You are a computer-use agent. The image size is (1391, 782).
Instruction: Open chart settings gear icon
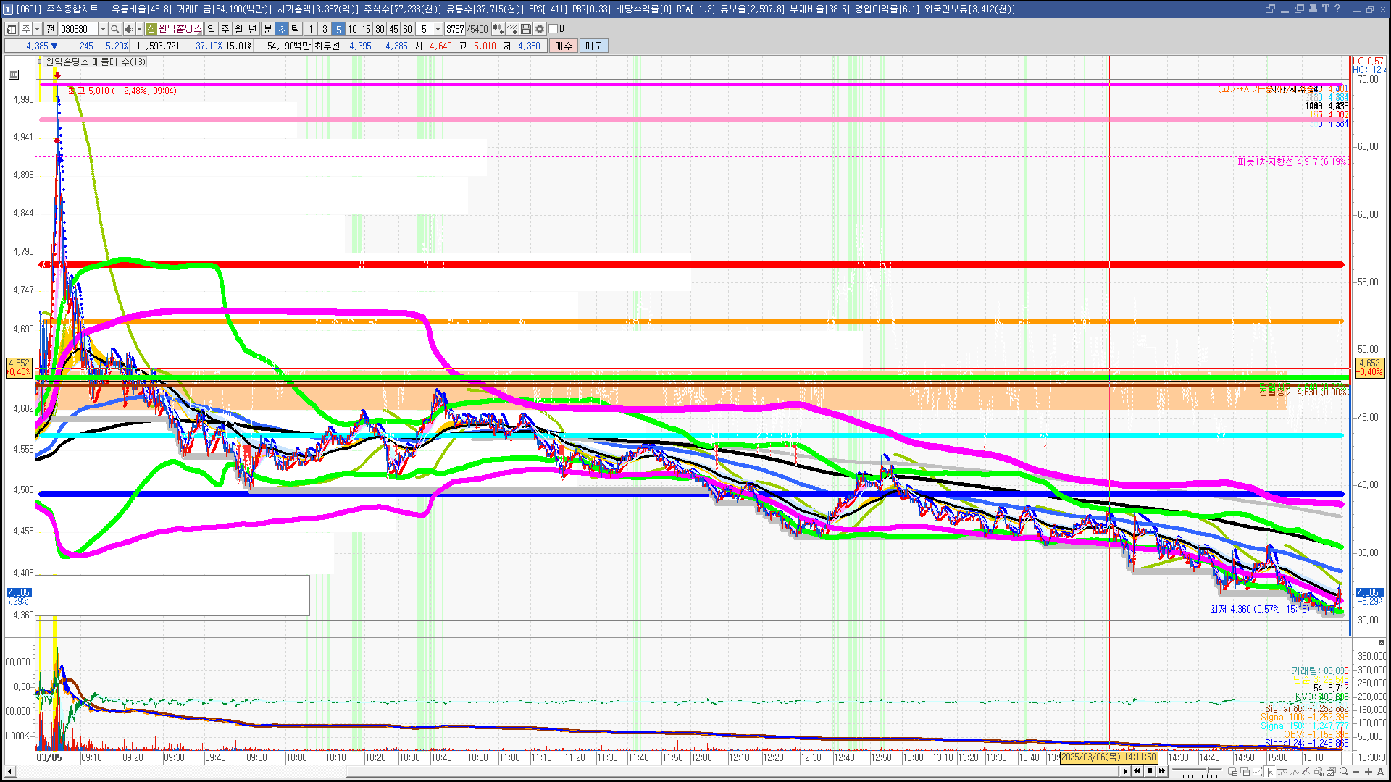540,29
